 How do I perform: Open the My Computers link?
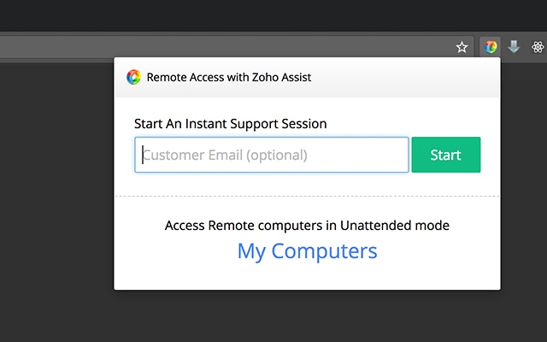click(307, 251)
